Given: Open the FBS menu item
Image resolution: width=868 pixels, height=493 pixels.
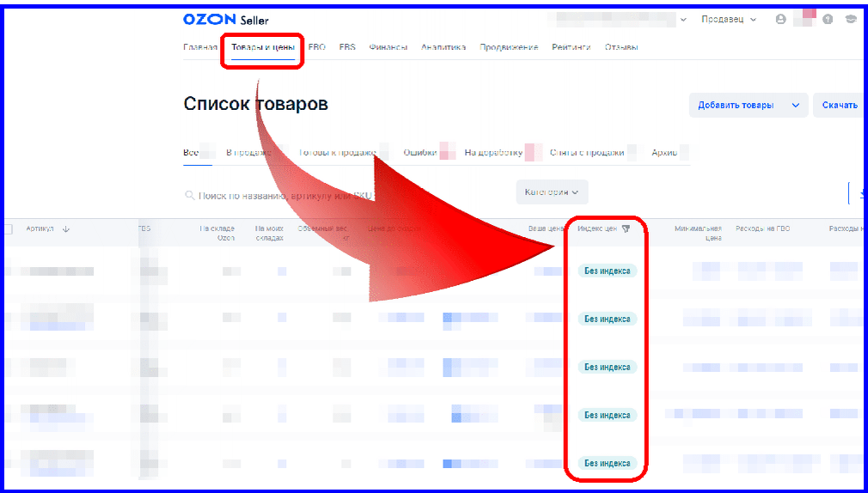Looking at the screenshot, I should [347, 47].
